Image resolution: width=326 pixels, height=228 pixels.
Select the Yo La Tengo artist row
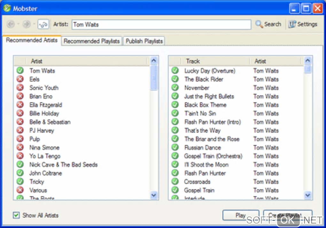(82, 156)
